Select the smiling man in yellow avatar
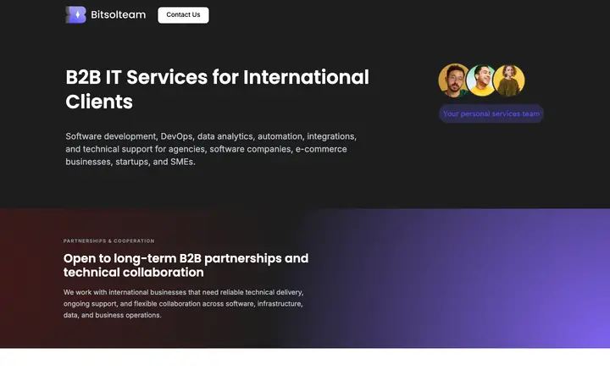The image size is (610, 381). pos(481,80)
